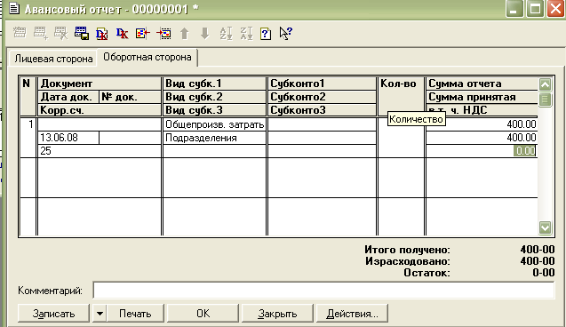This screenshot has width=566, height=327.
Task: Switch to the Лицевая сторона tab
Action: [x=53, y=59]
